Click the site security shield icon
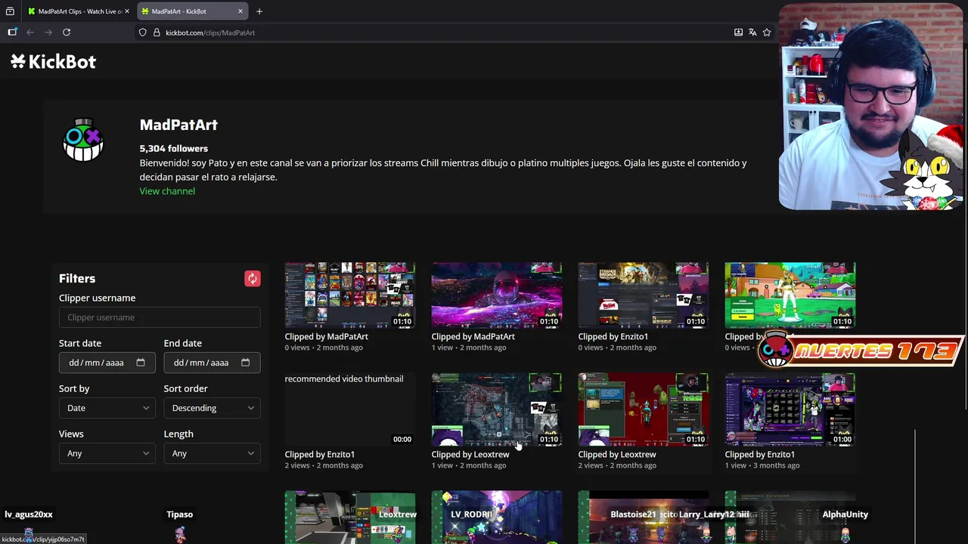This screenshot has height=544, width=968. pyautogui.click(x=142, y=32)
